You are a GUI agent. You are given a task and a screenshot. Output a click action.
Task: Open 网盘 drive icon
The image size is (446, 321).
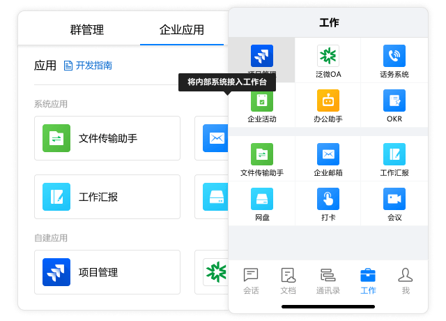click(x=262, y=200)
